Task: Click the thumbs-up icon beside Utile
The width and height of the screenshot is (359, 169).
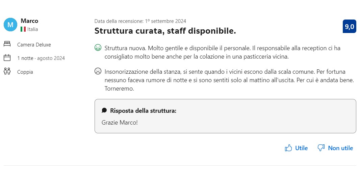Action: [x=288, y=148]
